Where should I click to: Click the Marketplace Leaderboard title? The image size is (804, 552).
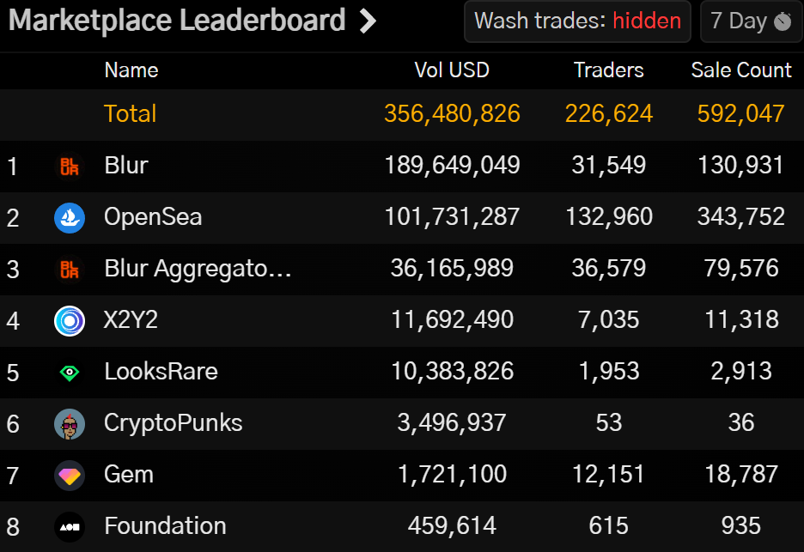coord(177,21)
